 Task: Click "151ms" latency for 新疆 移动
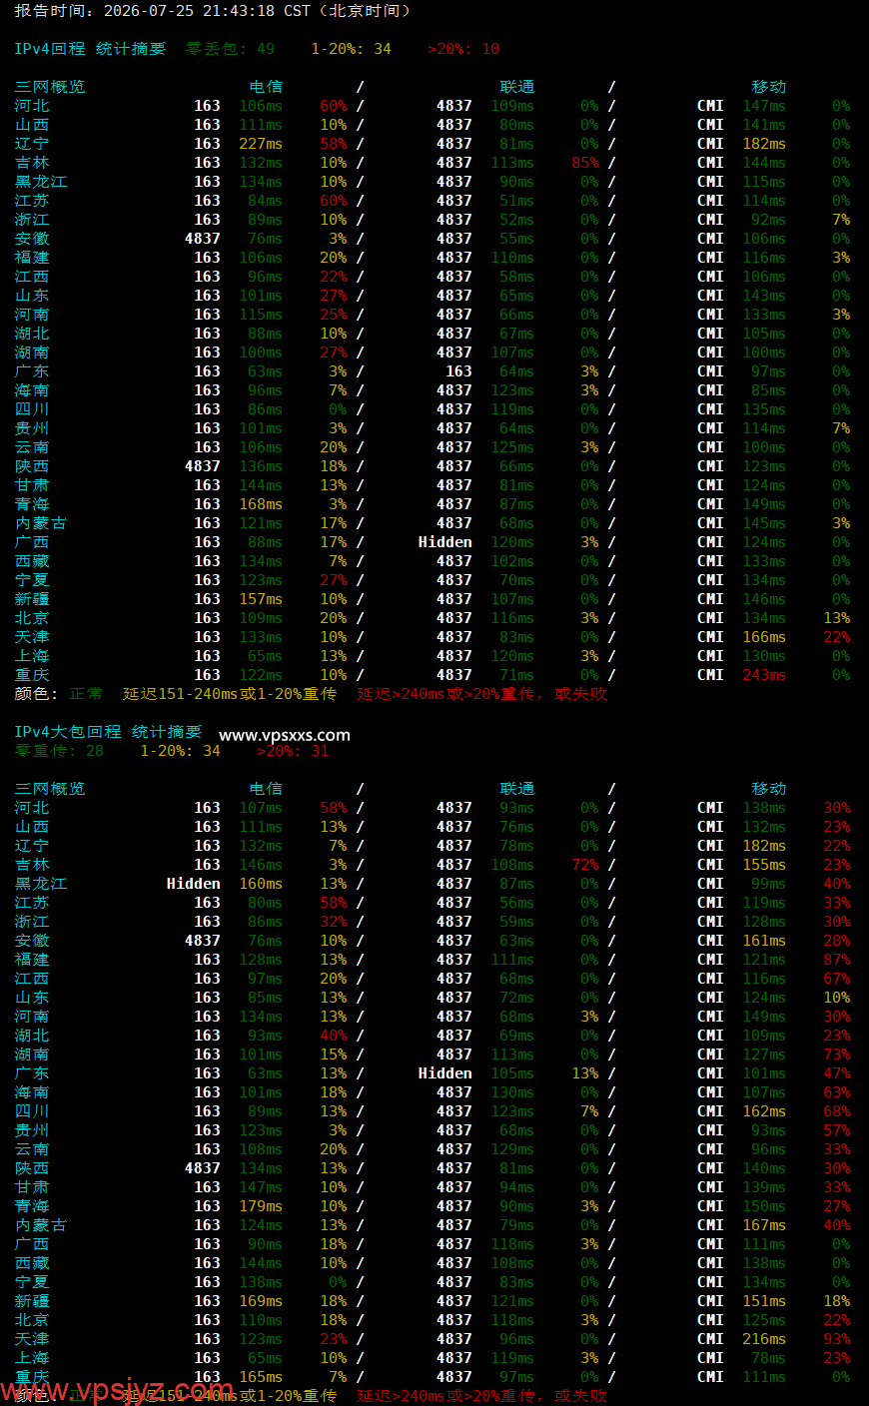click(764, 1301)
